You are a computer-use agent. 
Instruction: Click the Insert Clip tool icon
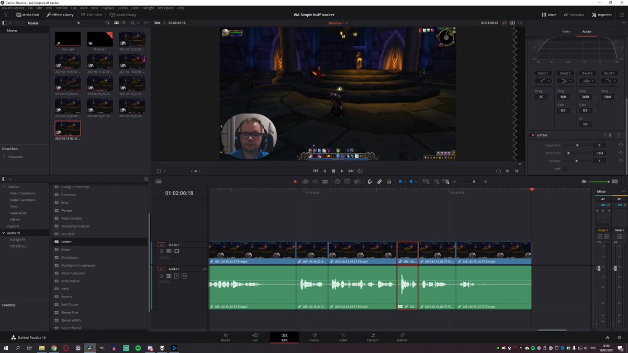[x=338, y=181]
